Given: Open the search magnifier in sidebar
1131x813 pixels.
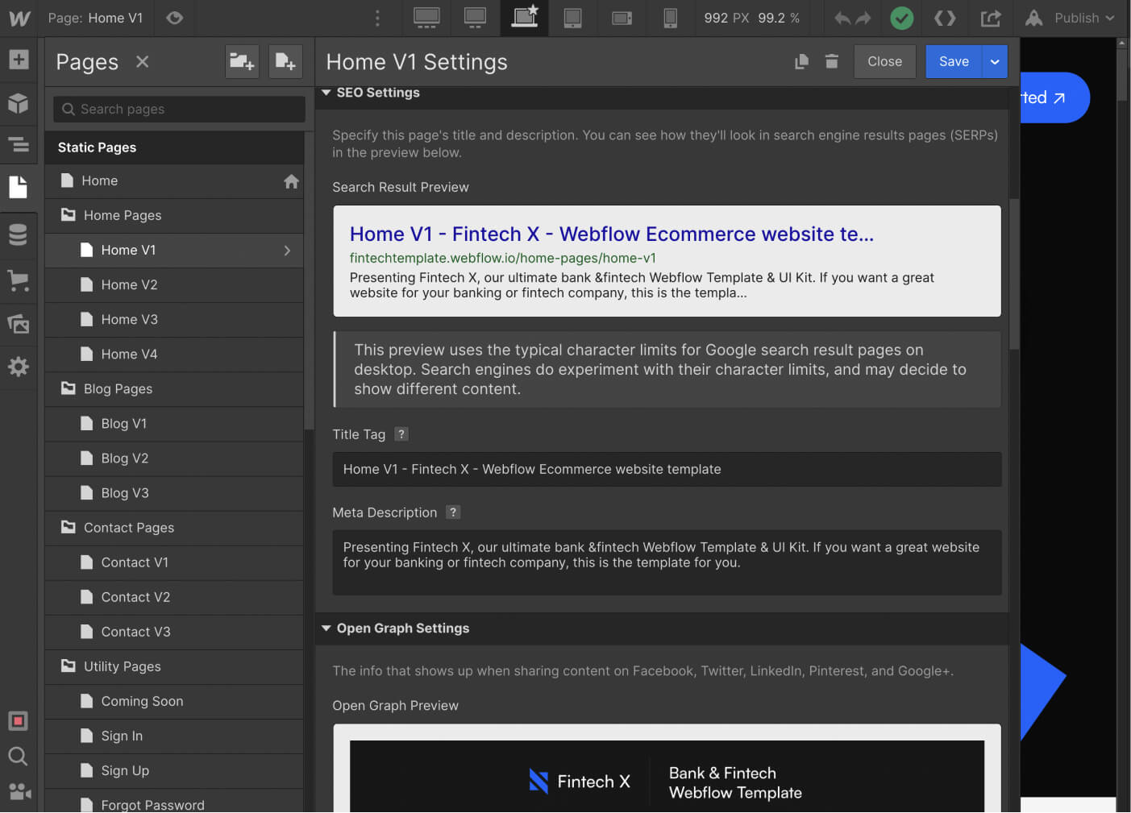Looking at the screenshot, I should 19,757.
